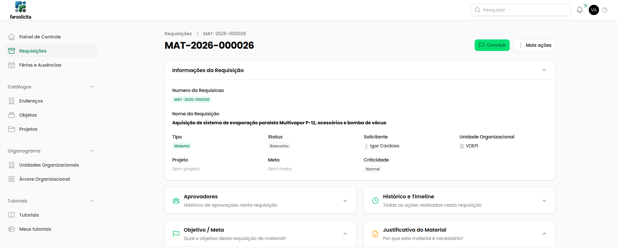The image size is (617, 248).
Task: Collapse the Tutoriais sidebar section chevron
Action: (92, 201)
